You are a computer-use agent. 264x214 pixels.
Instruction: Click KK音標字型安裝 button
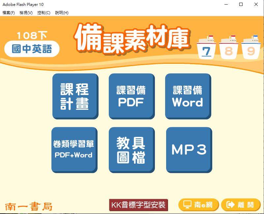138,205
